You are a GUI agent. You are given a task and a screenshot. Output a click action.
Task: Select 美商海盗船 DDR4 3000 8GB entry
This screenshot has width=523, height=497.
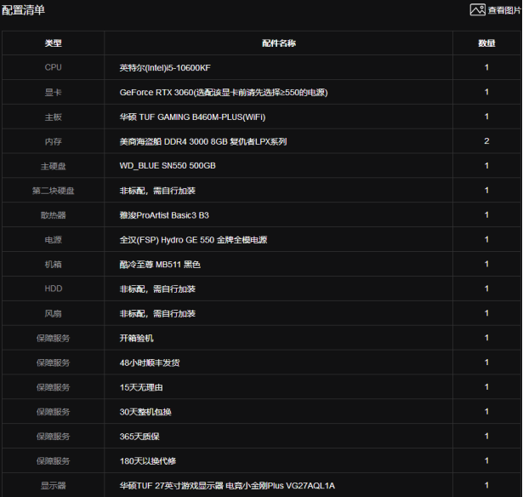(x=203, y=141)
